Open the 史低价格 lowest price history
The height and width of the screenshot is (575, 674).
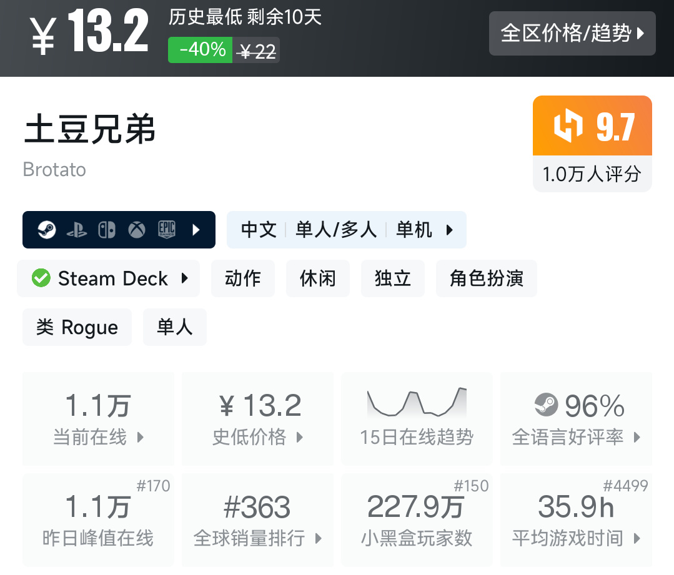click(257, 418)
